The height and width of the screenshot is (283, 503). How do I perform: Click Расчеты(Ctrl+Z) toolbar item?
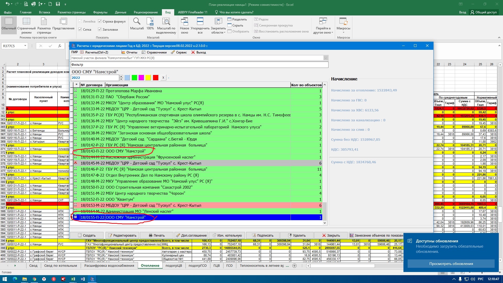94,52
